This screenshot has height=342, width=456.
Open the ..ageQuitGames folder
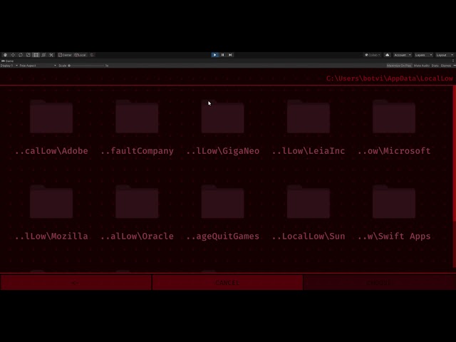pyautogui.click(x=222, y=202)
